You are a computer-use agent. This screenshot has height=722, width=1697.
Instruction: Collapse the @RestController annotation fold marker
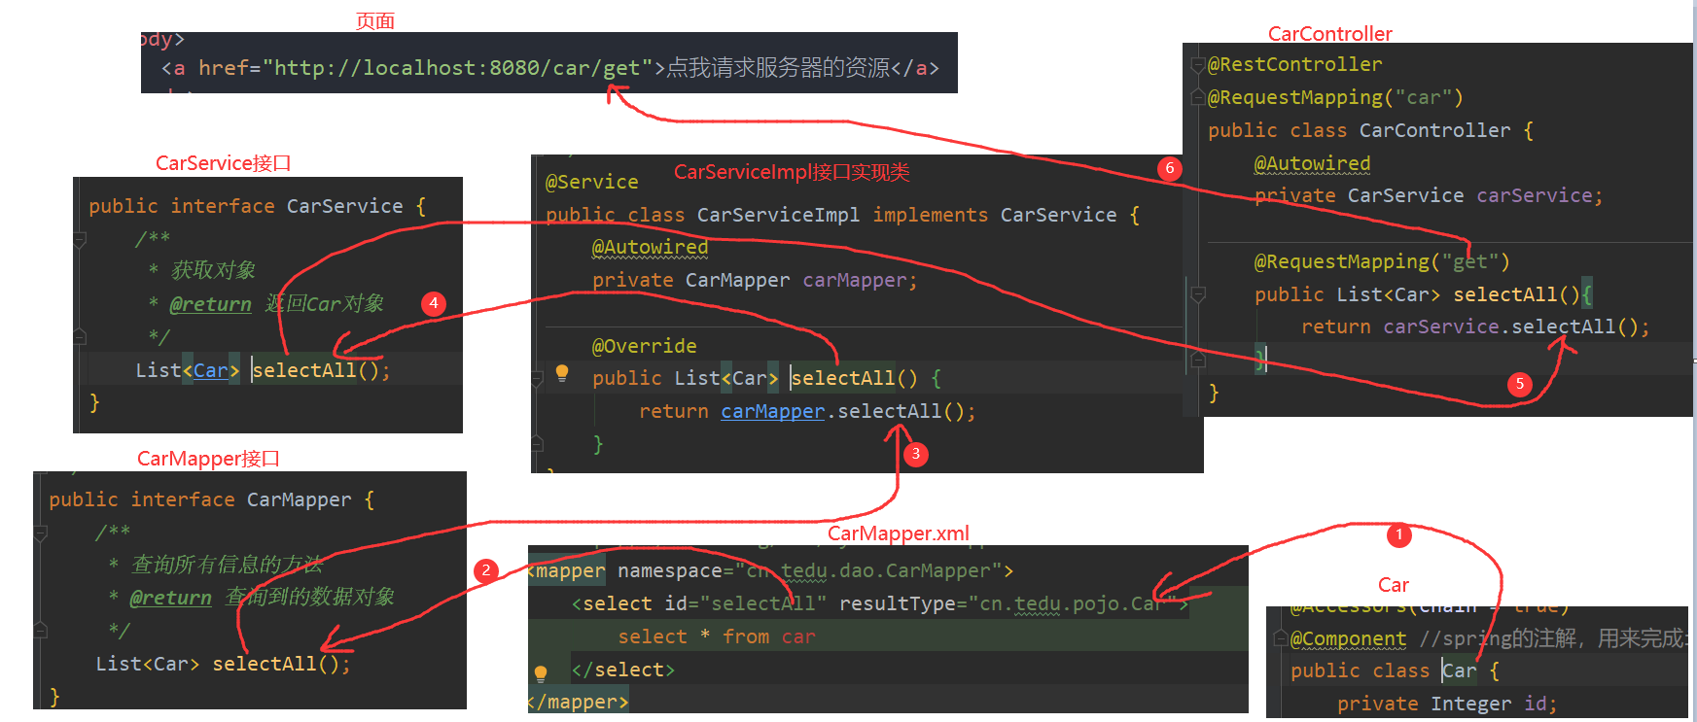1198,65
